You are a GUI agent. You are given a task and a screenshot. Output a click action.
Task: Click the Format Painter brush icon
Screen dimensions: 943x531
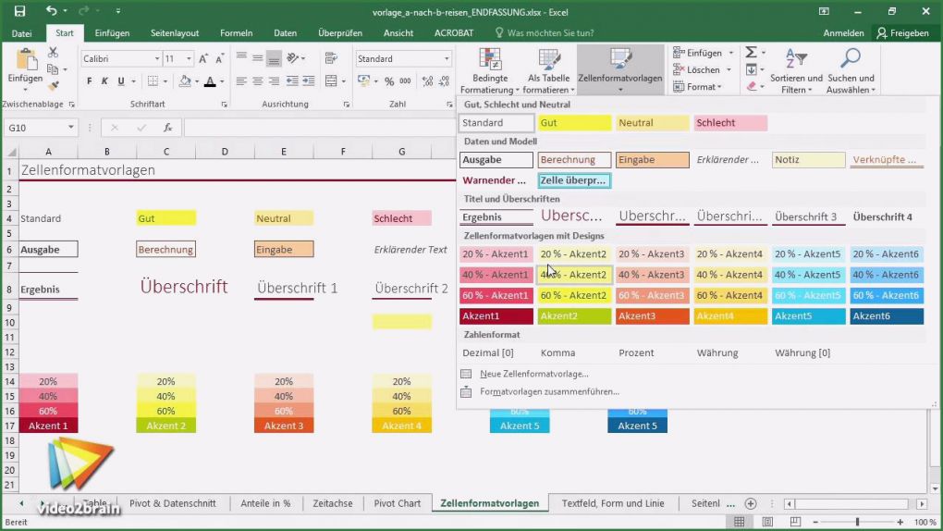pos(53,85)
